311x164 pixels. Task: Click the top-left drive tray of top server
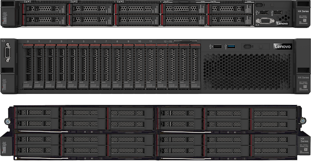[x=45, y=8]
